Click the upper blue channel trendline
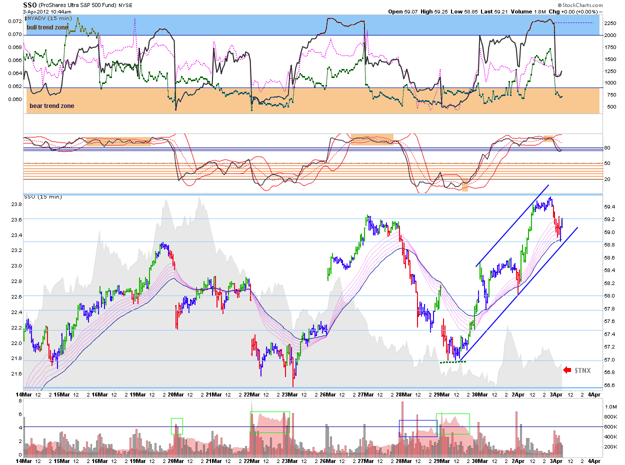The height and width of the screenshot is (465, 625). tap(512, 225)
